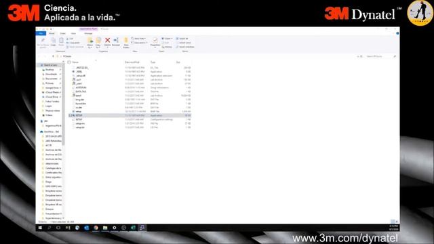Click the taskbar search icon
Image resolution: width=434 pixels, height=244 pixels.
click(50, 228)
